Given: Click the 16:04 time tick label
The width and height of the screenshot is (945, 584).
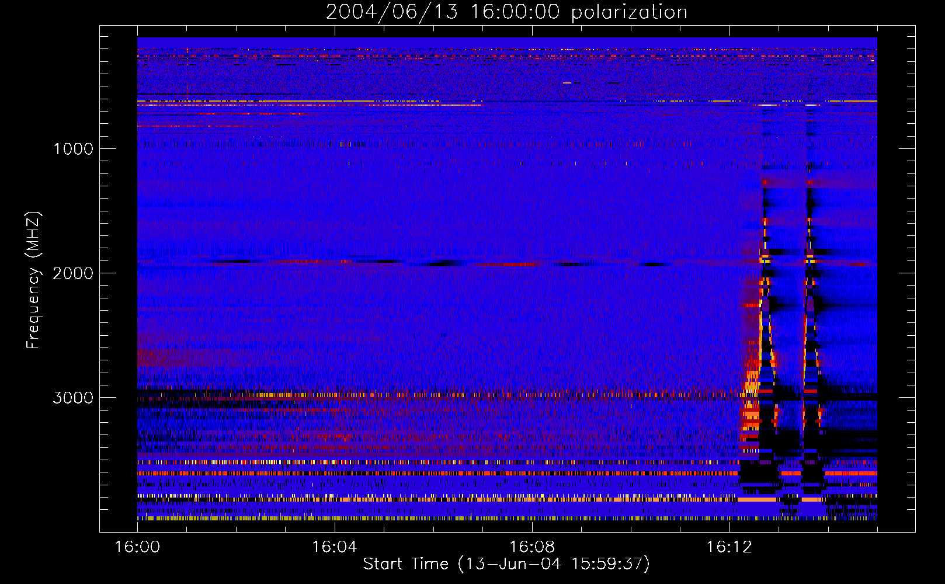Looking at the screenshot, I should (x=335, y=547).
